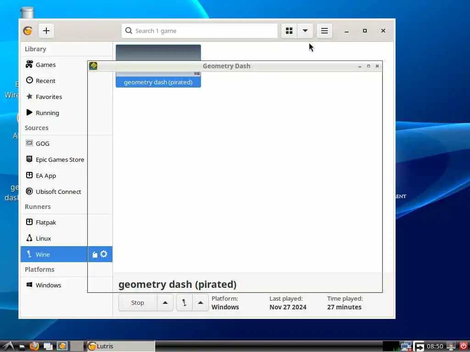Open the view options dropdown arrow
Screen dimensions: 470x352
(305, 31)
